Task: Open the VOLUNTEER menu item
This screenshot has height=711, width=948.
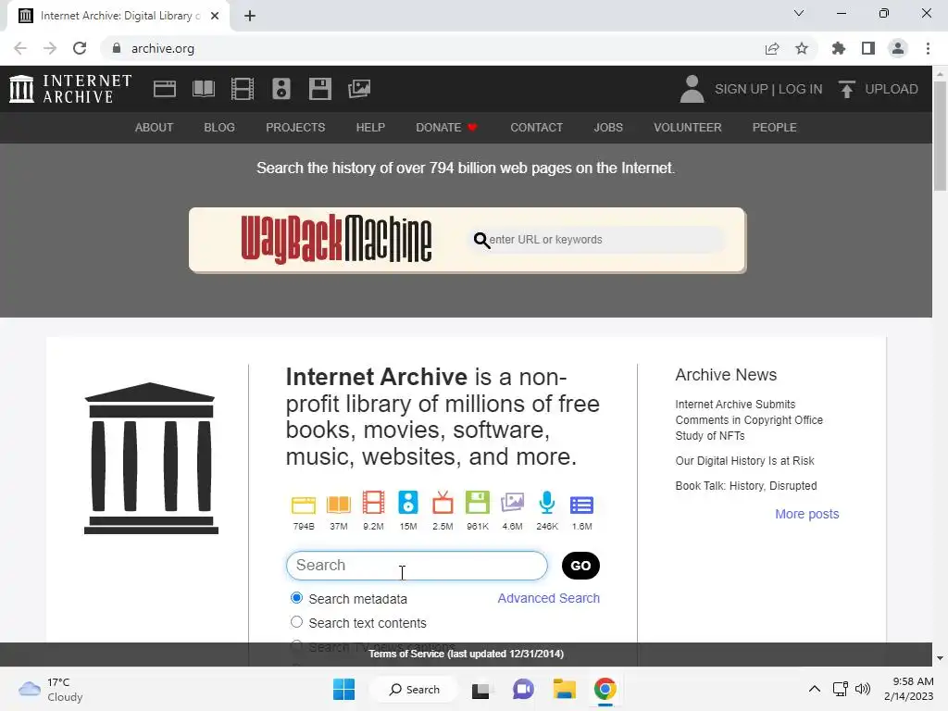Action: 688,128
